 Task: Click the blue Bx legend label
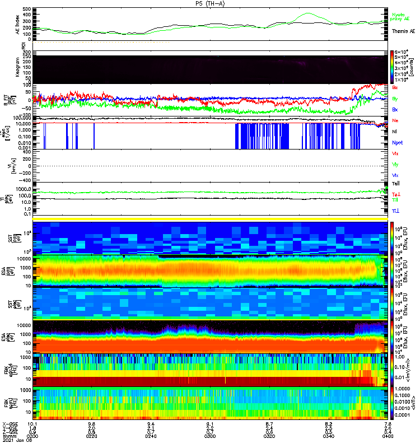[395, 110]
